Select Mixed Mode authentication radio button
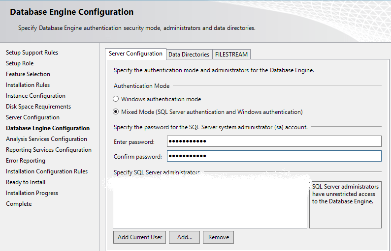Viewport: 391px width, 251px height. click(116, 112)
